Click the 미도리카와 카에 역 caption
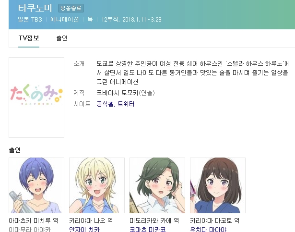The width and height of the screenshot is (295, 232). (154, 220)
